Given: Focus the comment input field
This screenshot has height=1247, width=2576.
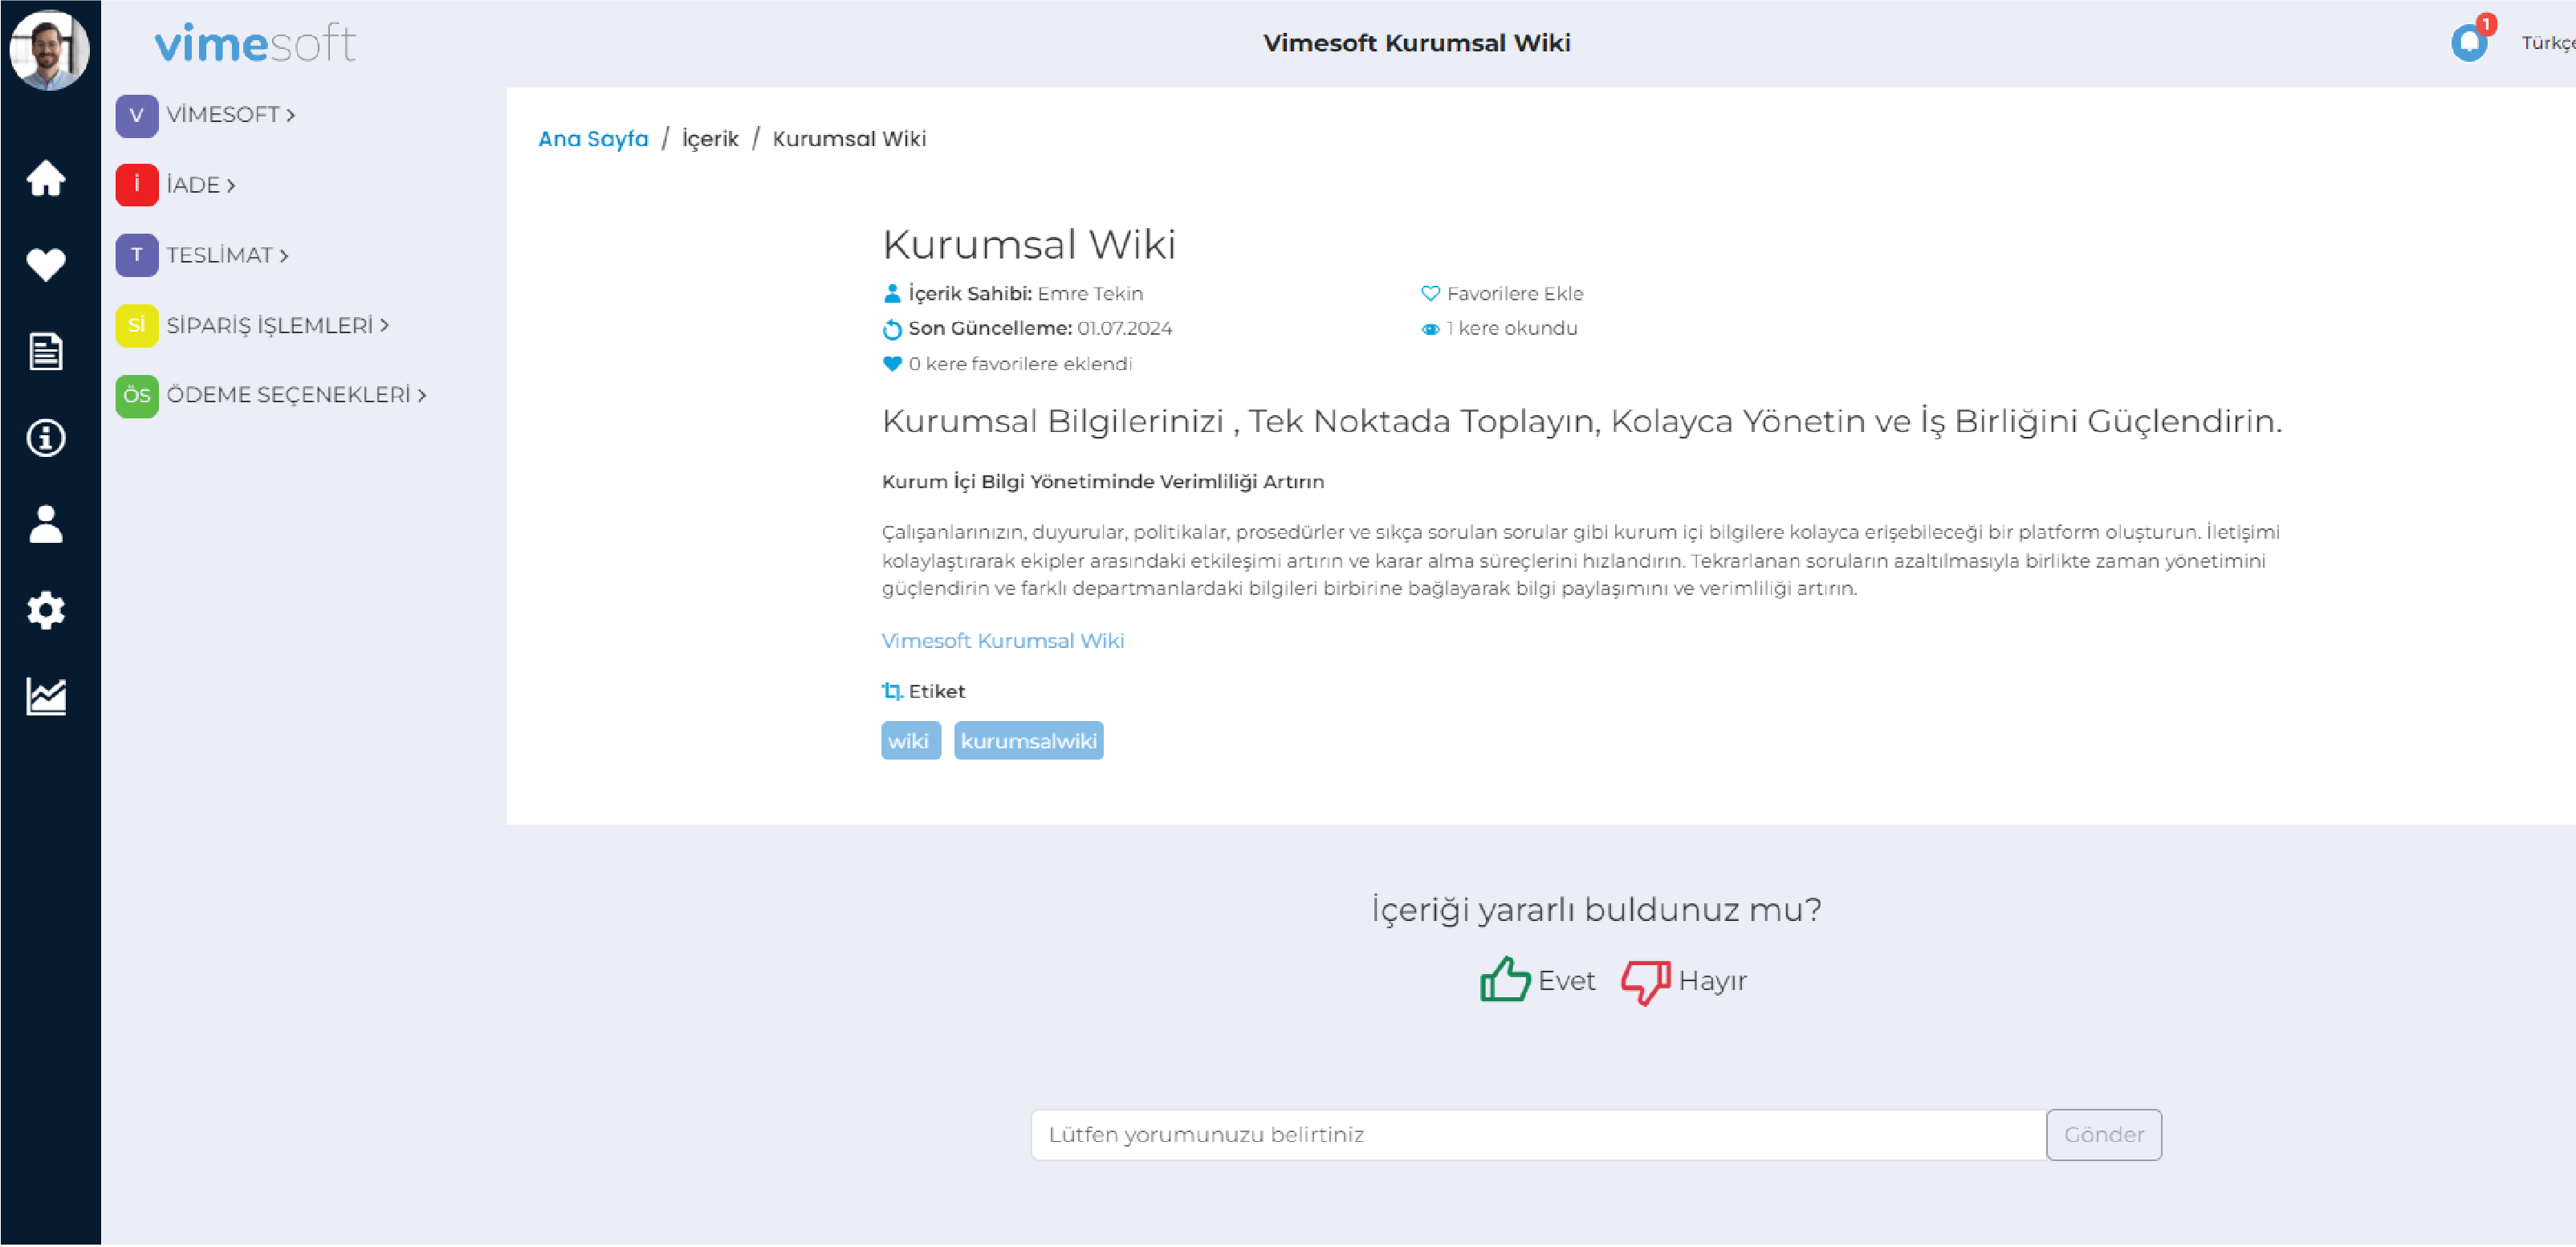Looking at the screenshot, I should tap(1538, 1135).
